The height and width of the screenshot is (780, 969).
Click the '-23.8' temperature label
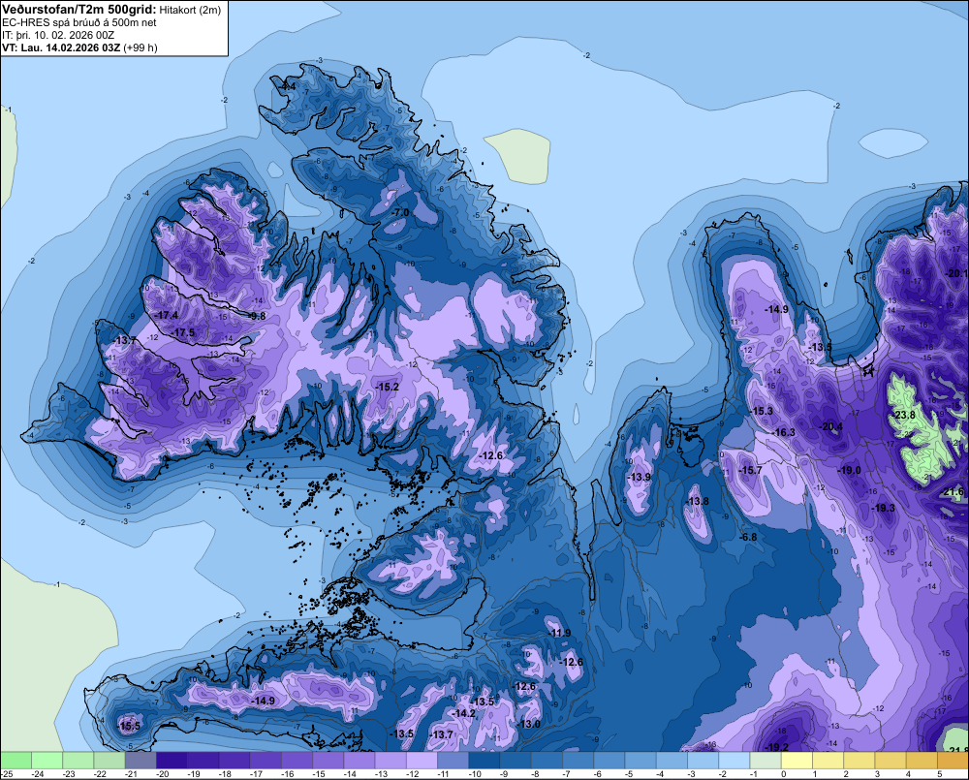(903, 415)
